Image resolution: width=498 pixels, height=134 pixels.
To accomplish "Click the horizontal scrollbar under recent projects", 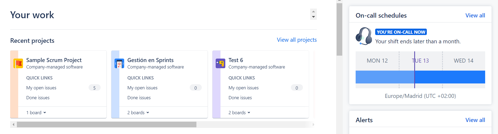I will (x=107, y=124).
